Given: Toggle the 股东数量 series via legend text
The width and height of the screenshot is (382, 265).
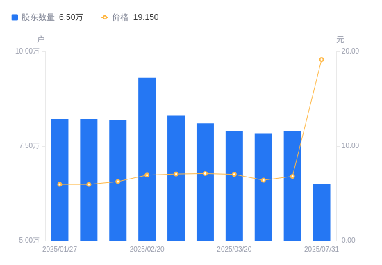Looking at the screenshot, I should point(38,17).
